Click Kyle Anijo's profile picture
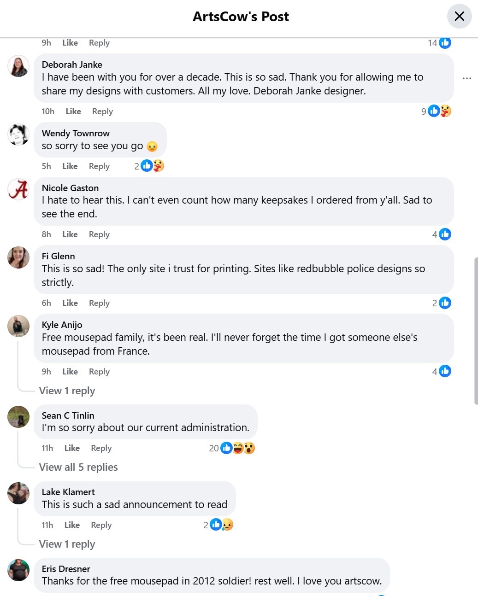The width and height of the screenshot is (478, 596). click(x=18, y=327)
